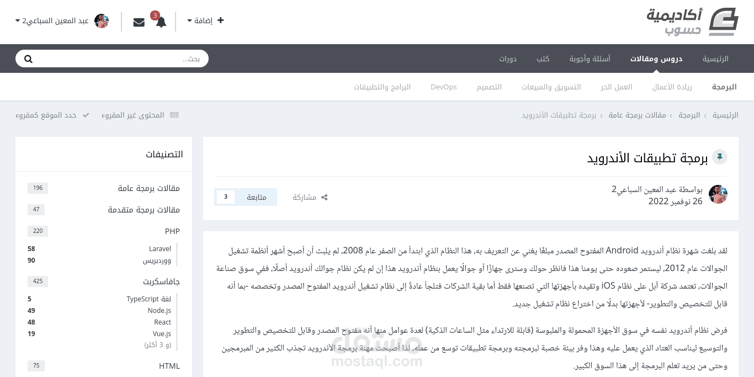Click the user avatar in the top bar
Image resolution: width=754 pixels, height=377 pixels.
coord(102,20)
